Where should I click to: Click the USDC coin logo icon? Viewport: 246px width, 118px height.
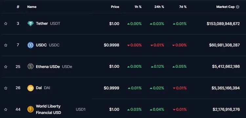point(31,45)
